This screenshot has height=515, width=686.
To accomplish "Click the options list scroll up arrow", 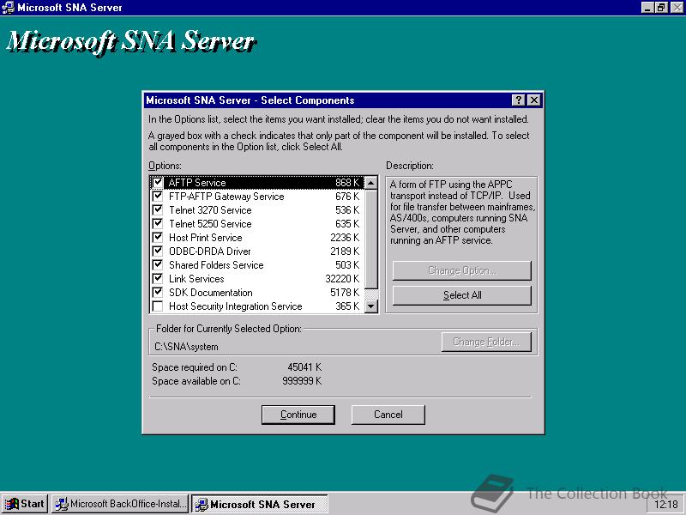I will click(x=371, y=183).
